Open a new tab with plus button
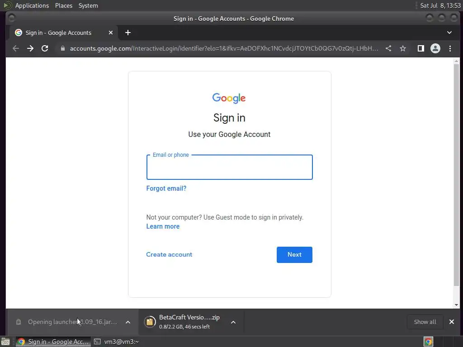Image resolution: width=463 pixels, height=347 pixels. coord(128,33)
